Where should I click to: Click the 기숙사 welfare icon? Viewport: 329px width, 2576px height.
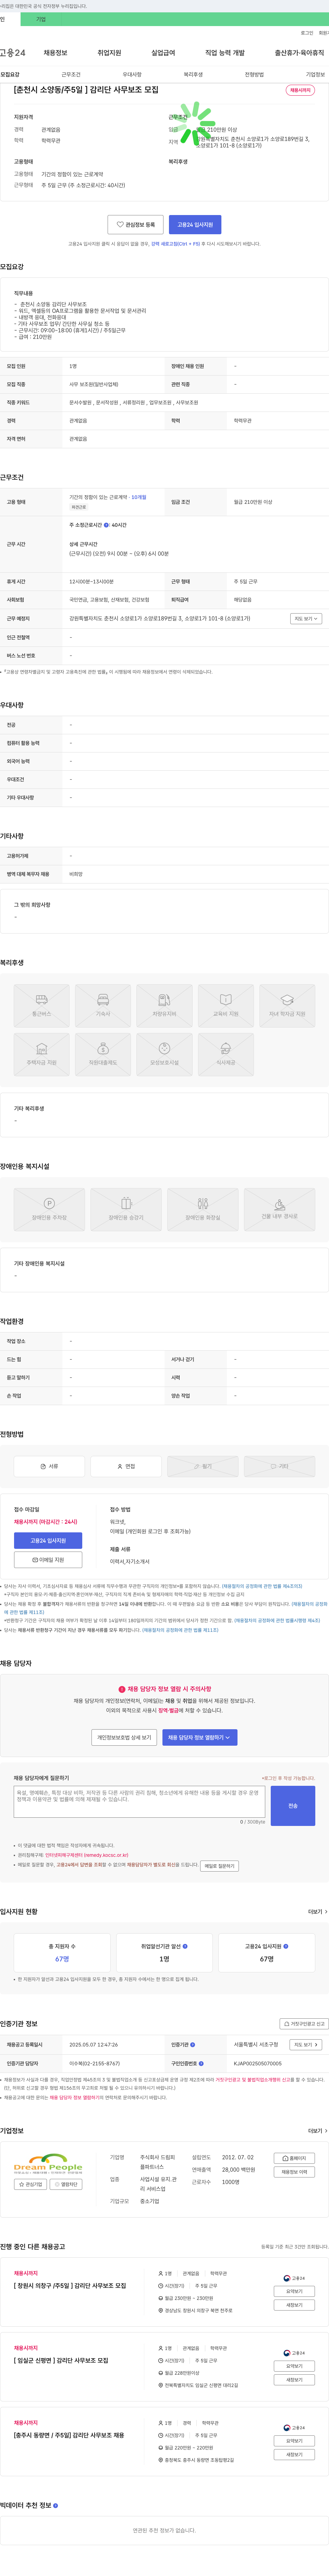pyautogui.click(x=103, y=1006)
